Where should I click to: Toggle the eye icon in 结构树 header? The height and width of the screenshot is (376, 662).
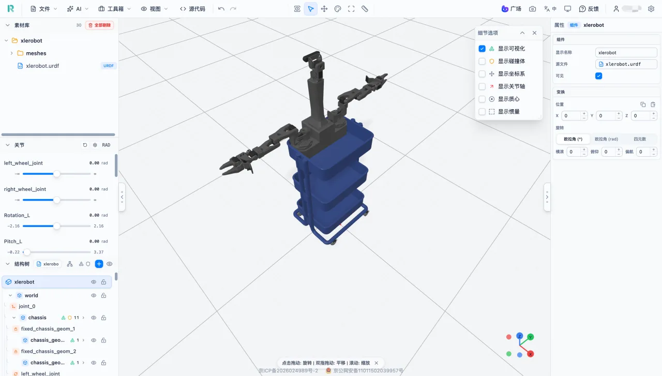(110, 264)
